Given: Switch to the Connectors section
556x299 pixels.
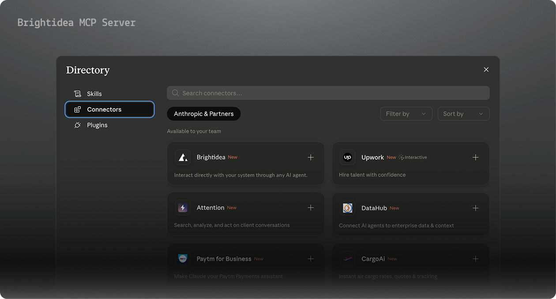Looking at the screenshot, I should click(109, 109).
